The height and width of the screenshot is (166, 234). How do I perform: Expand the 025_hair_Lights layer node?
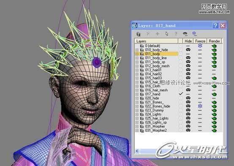137,118
